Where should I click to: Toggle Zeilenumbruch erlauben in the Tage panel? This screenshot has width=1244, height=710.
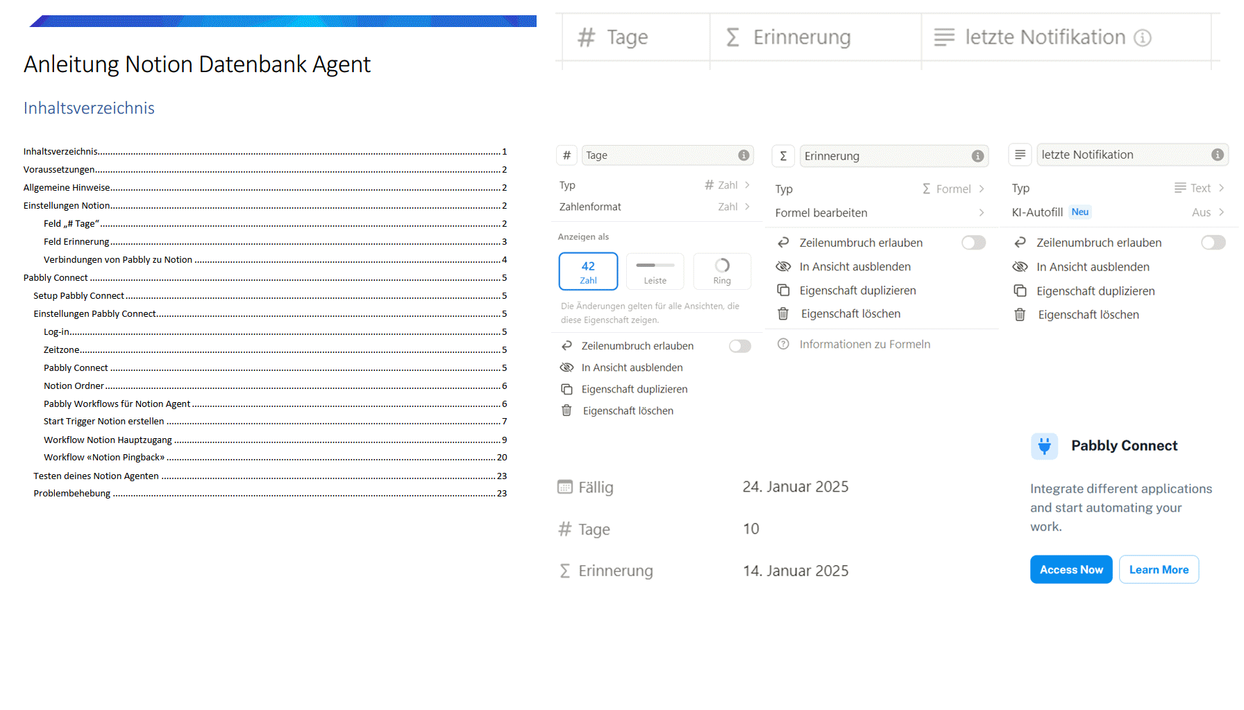point(740,346)
